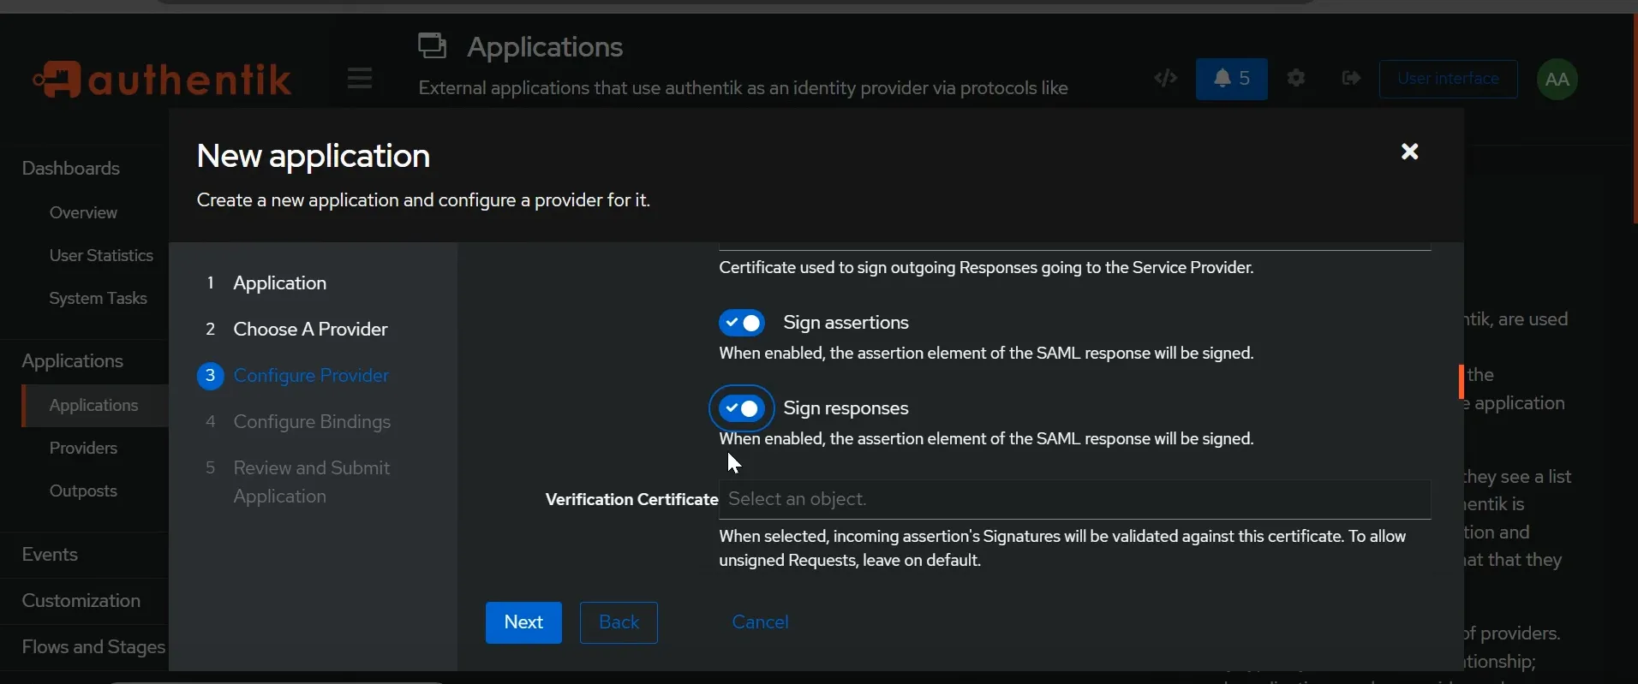The height and width of the screenshot is (684, 1638).
Task: Open Outposts in the sidebar
Action: [84, 491]
